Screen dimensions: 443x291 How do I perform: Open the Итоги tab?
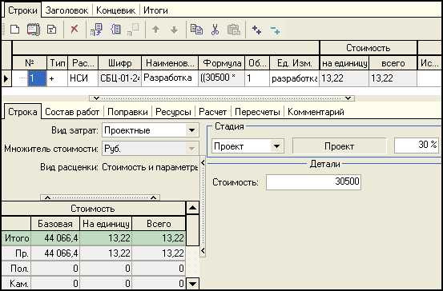[155, 10]
